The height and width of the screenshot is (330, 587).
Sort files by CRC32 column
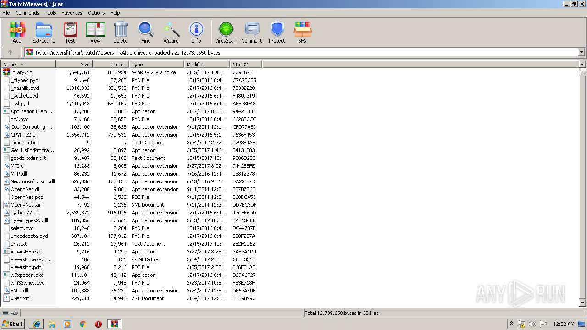coord(246,65)
